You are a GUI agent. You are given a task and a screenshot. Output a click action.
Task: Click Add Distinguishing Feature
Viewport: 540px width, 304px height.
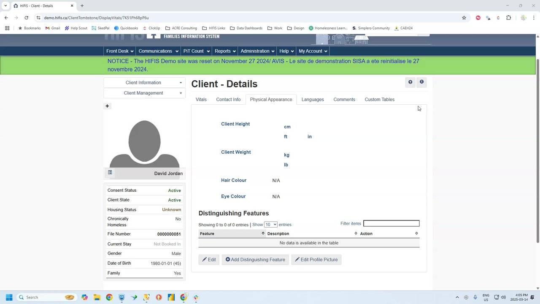tap(255, 260)
